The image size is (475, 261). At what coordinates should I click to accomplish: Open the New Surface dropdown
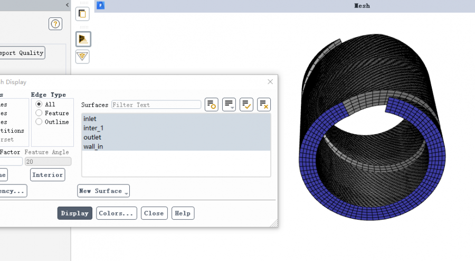103,191
